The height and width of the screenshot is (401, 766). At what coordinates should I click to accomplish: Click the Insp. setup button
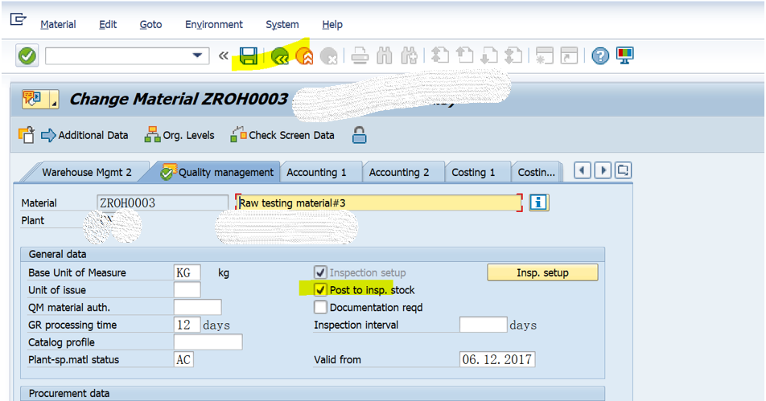542,272
